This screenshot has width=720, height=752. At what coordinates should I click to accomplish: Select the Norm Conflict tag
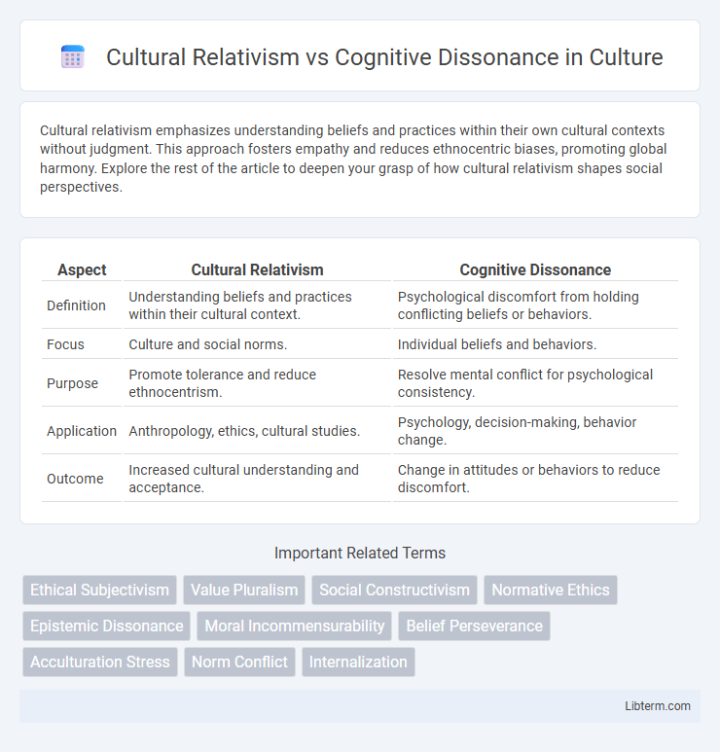(240, 662)
